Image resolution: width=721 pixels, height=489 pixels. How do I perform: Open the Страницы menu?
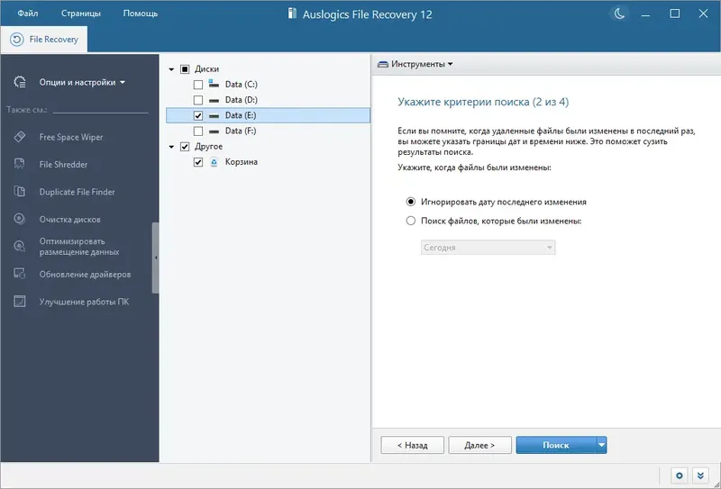click(x=81, y=14)
